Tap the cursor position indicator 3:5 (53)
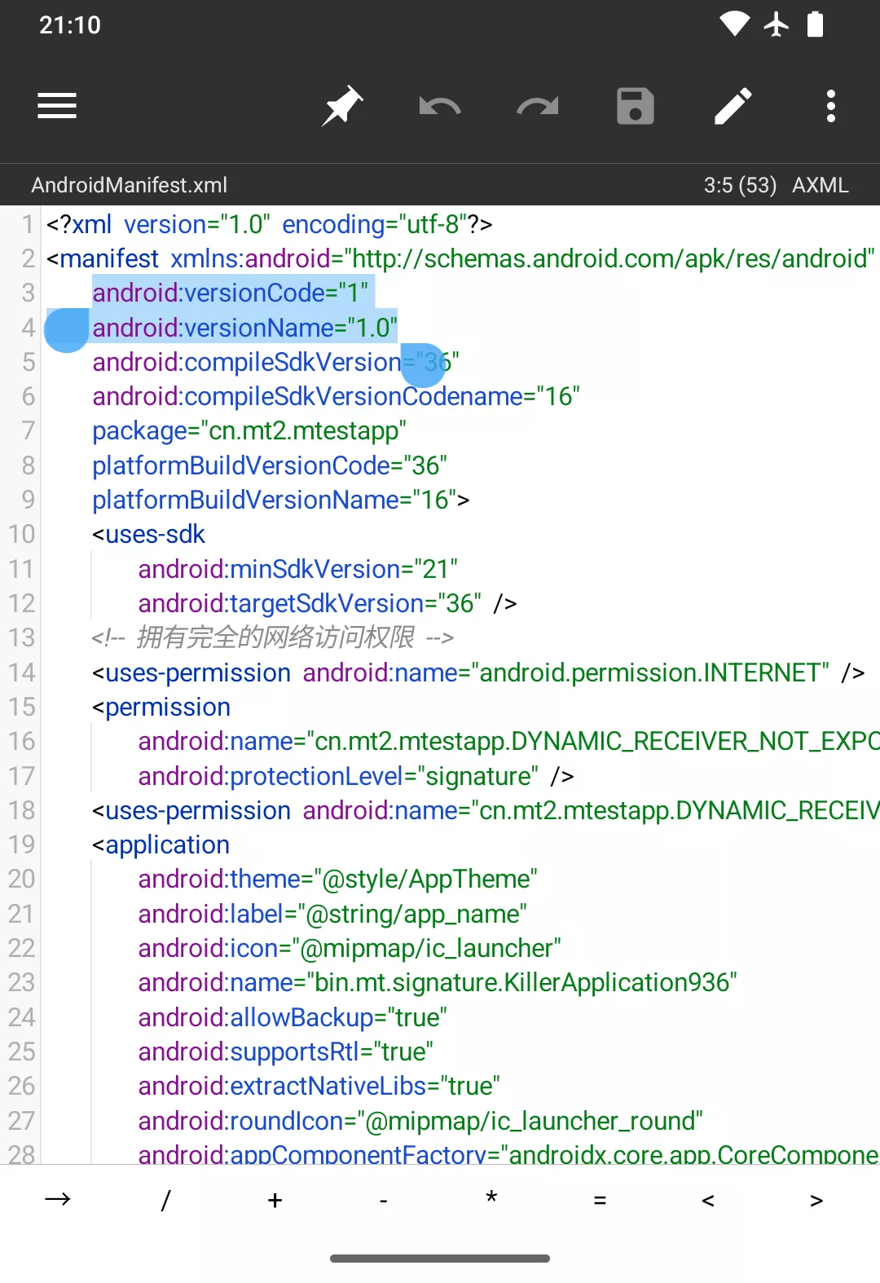The width and height of the screenshot is (880, 1283). [x=740, y=185]
